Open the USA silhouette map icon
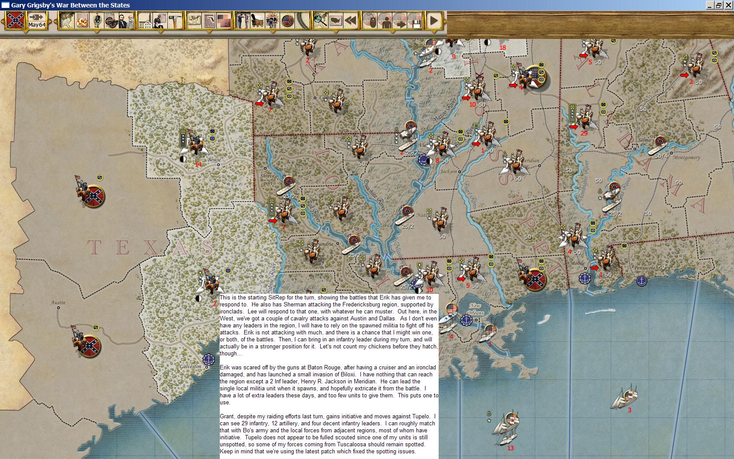Viewport: 734px width, 459px height. 335,21
